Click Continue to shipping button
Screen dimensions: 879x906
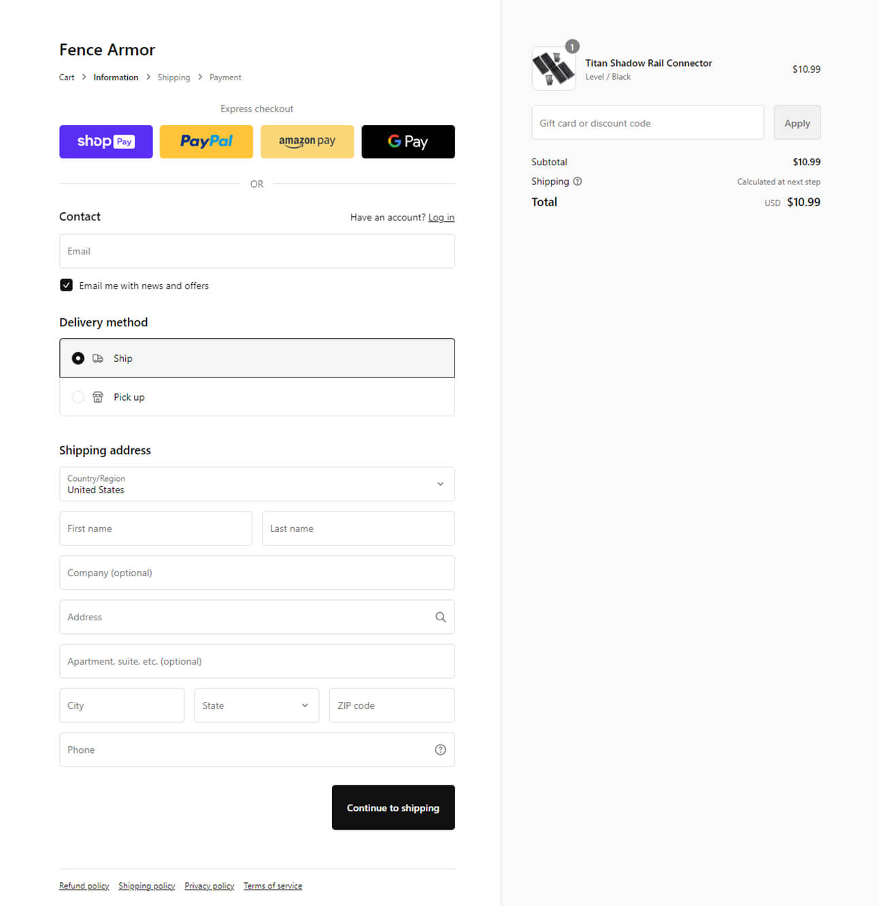(393, 807)
